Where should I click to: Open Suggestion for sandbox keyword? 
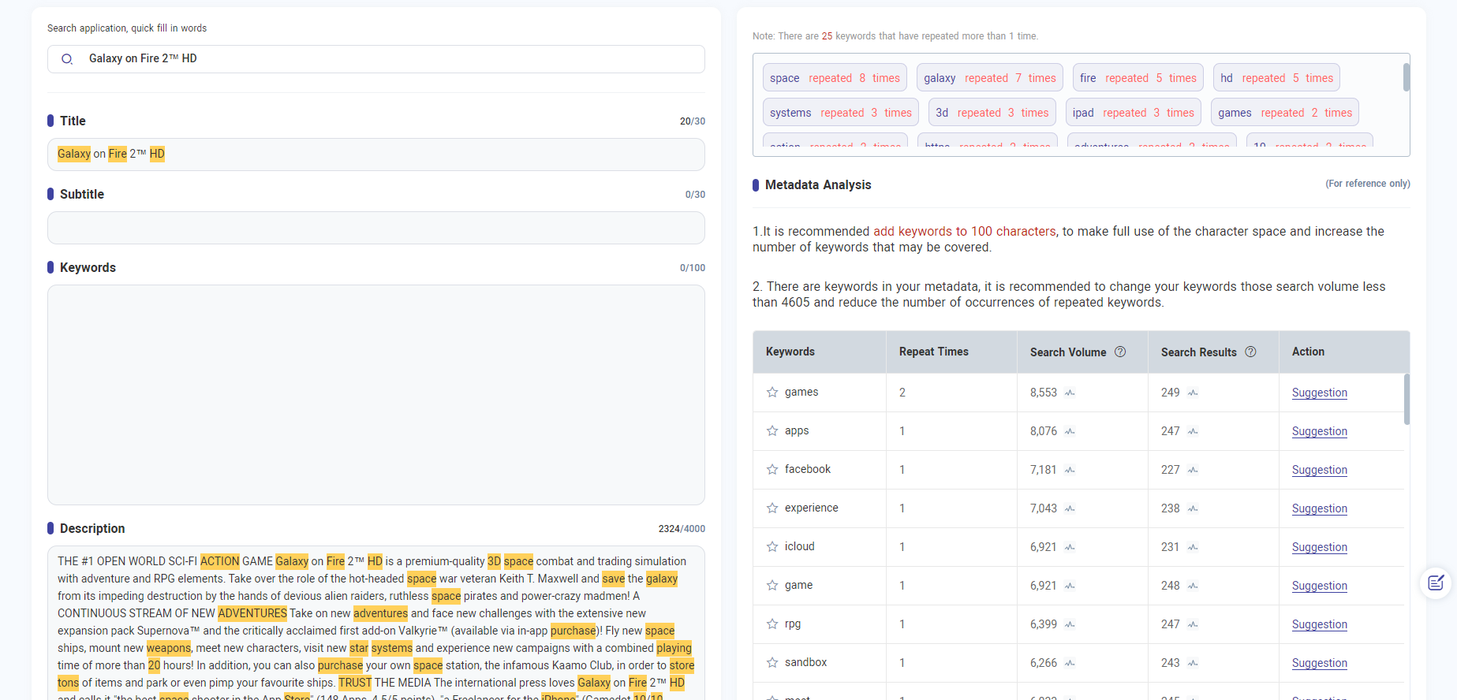(x=1319, y=663)
